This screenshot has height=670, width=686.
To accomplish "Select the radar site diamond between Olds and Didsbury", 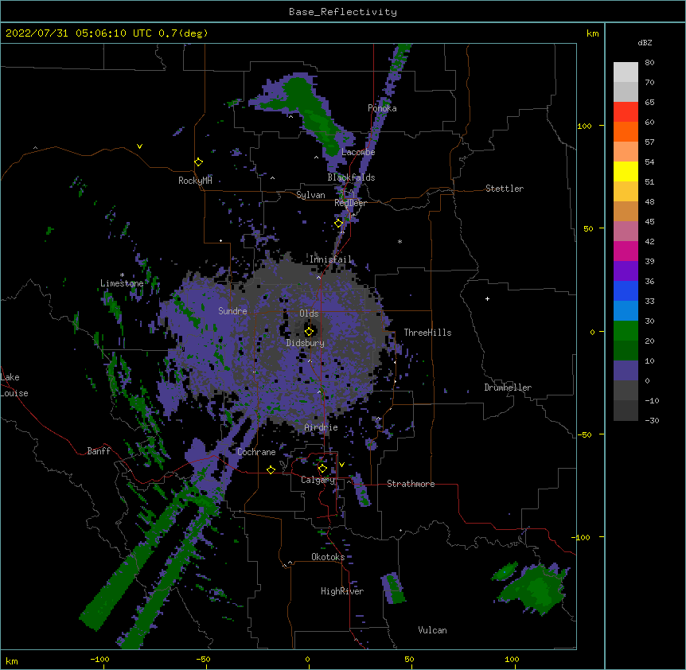I will pos(309,331).
